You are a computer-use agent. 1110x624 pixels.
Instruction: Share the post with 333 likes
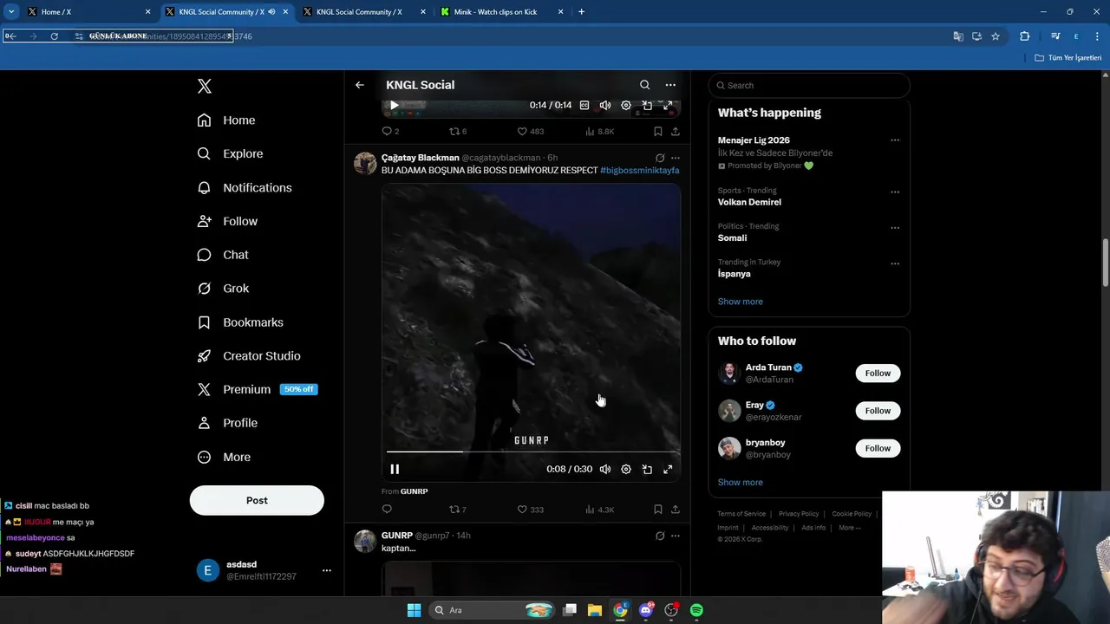(x=676, y=510)
